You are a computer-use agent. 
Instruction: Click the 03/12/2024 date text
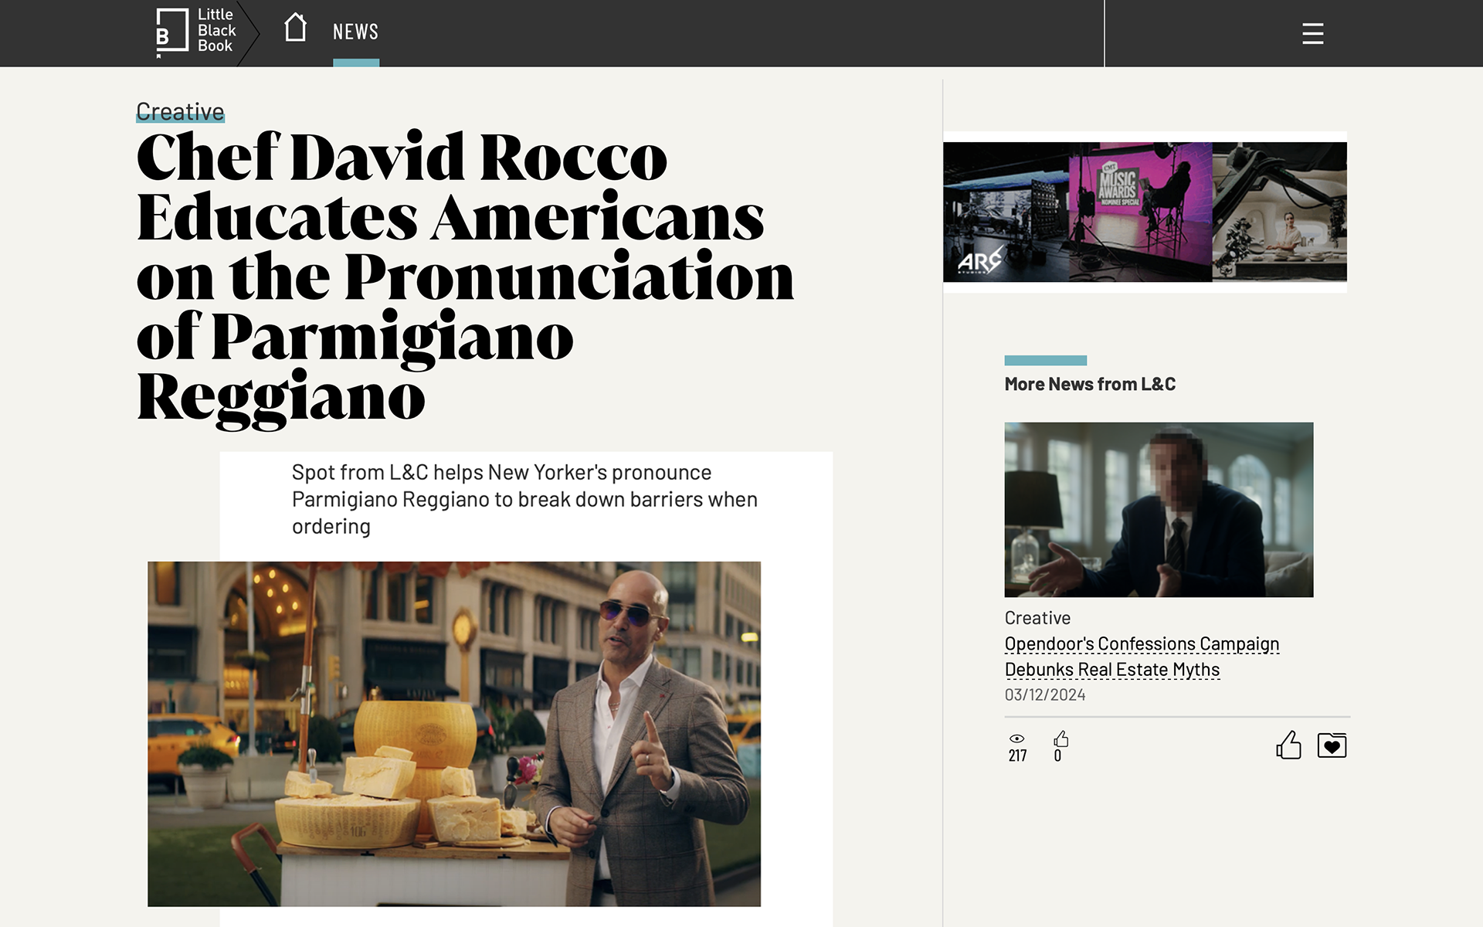click(1044, 694)
